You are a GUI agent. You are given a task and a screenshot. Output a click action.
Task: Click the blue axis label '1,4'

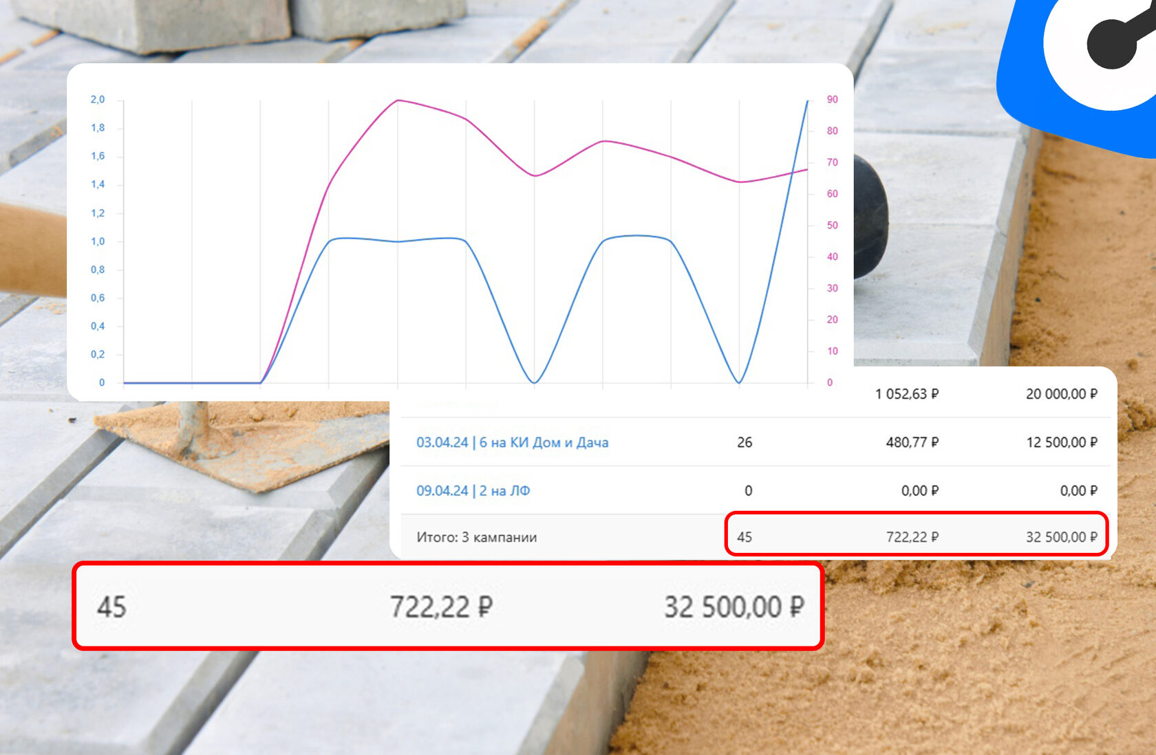tap(98, 184)
